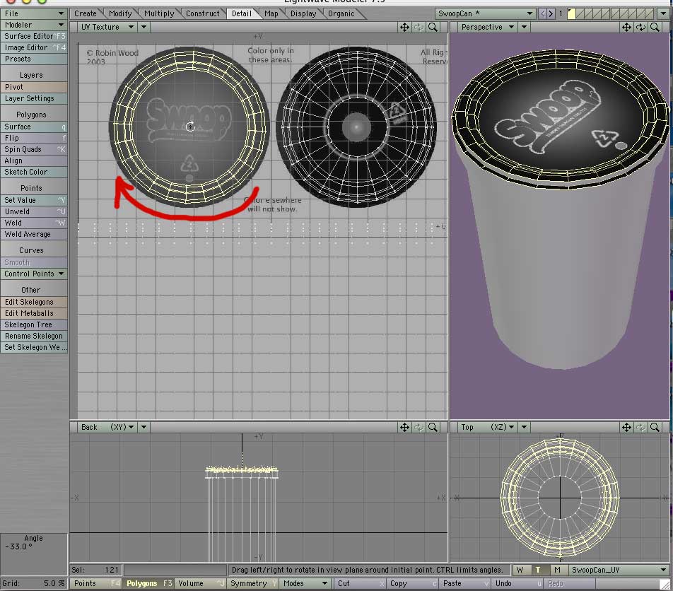Click the Set Value button
Image resolution: width=673 pixels, height=591 pixels.
pos(34,201)
